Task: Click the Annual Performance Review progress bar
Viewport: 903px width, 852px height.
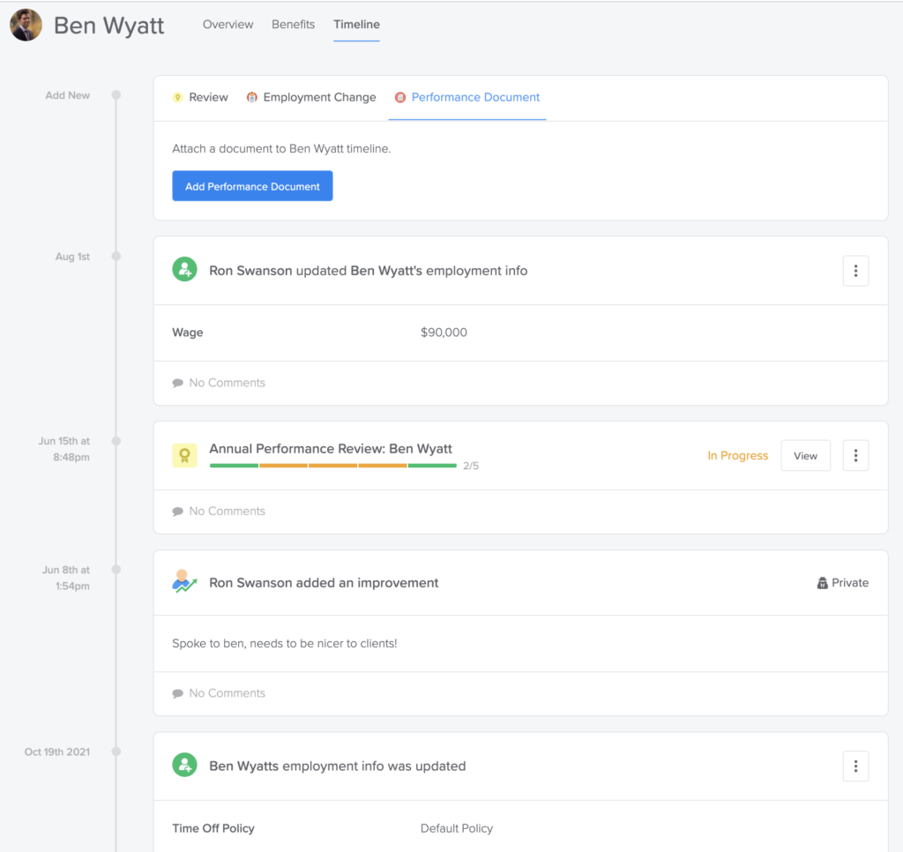Action: [x=332, y=466]
